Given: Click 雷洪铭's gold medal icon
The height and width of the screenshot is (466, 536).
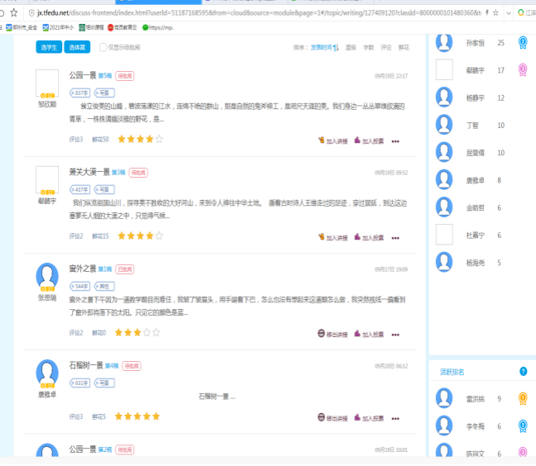Looking at the screenshot, I should [x=523, y=399].
